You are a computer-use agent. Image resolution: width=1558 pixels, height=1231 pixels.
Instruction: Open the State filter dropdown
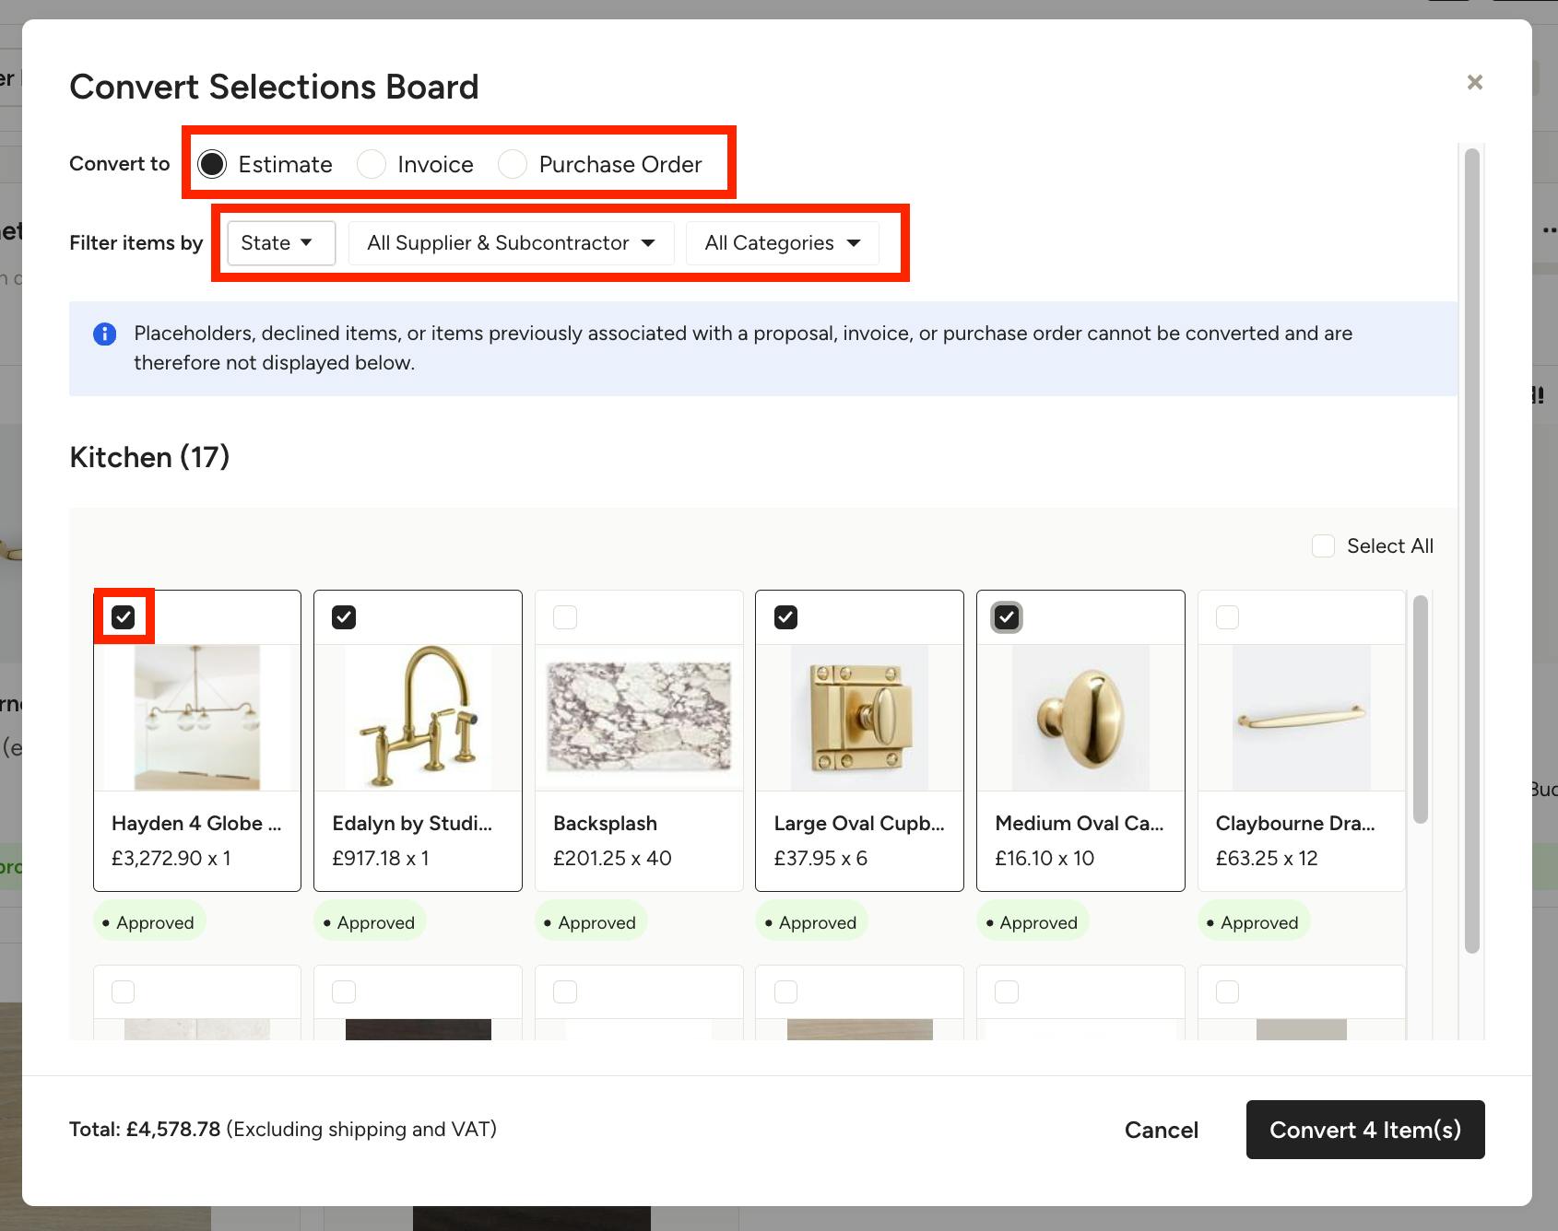pyautogui.click(x=281, y=243)
